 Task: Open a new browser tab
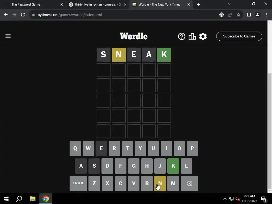(x=199, y=5)
